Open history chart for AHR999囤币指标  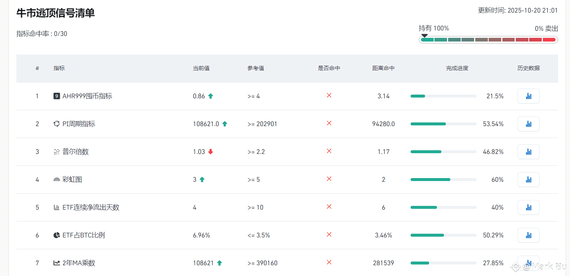tap(528, 96)
